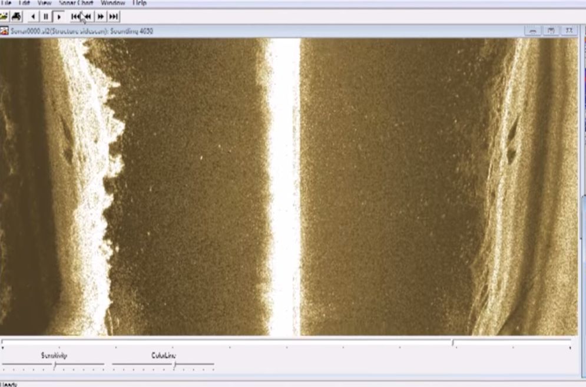Open the Window menu

(112, 3)
